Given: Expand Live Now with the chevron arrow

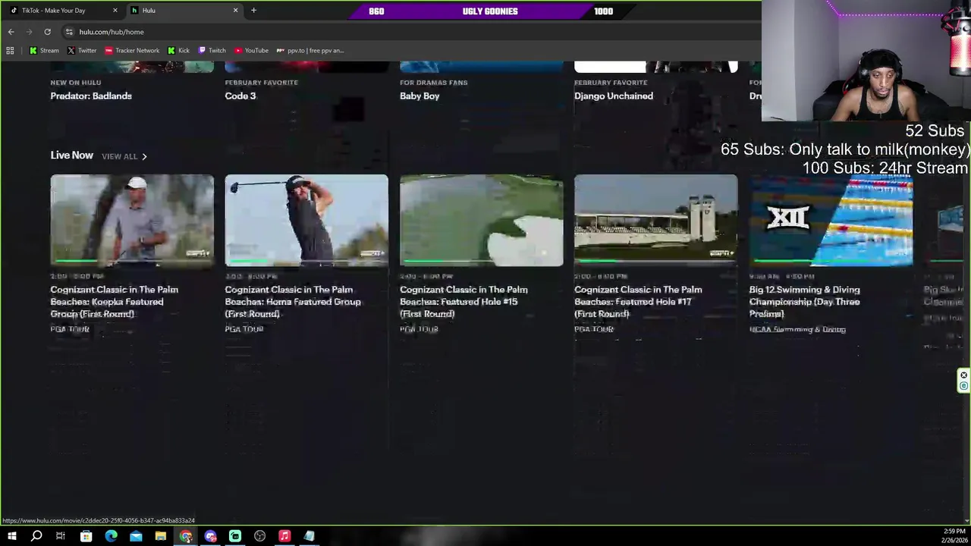Looking at the screenshot, I should click(x=144, y=156).
